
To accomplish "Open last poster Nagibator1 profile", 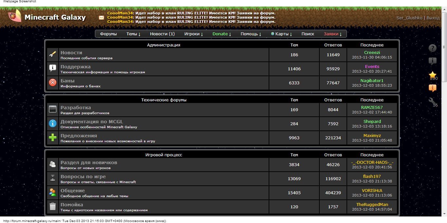I will [372, 80].
